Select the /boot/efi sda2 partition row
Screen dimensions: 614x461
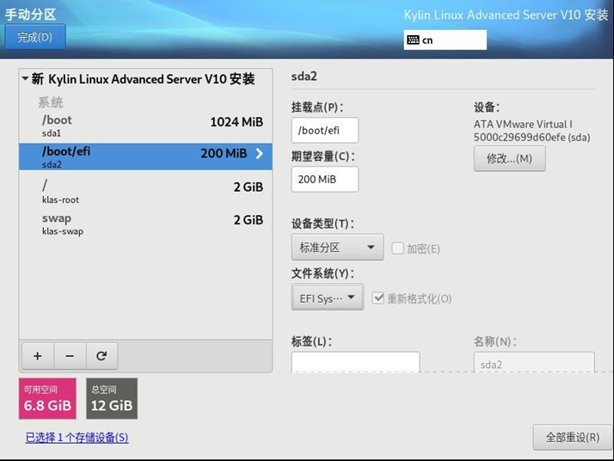click(145, 157)
